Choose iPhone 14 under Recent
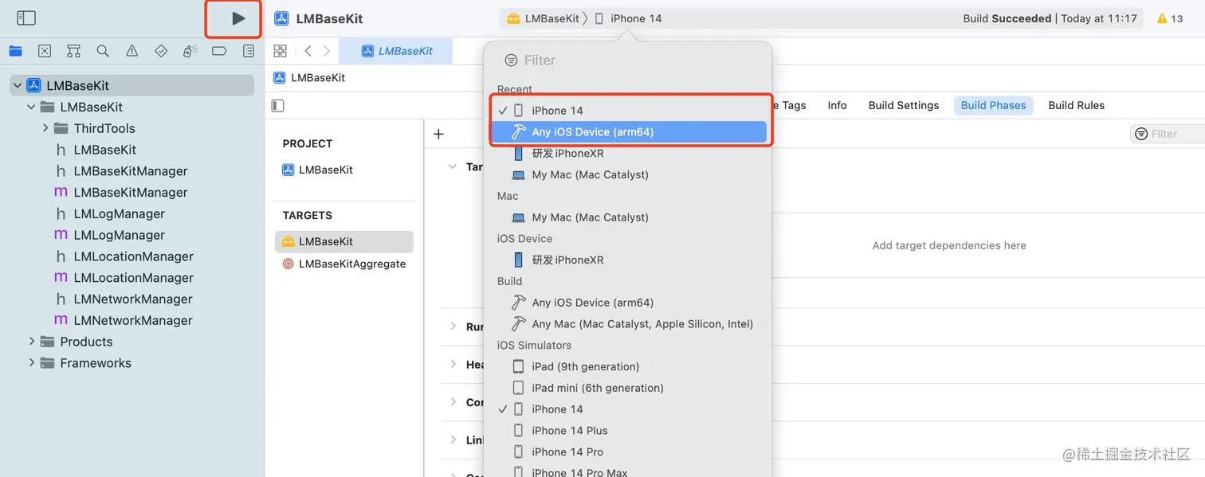The height and width of the screenshot is (477, 1205). [x=628, y=111]
